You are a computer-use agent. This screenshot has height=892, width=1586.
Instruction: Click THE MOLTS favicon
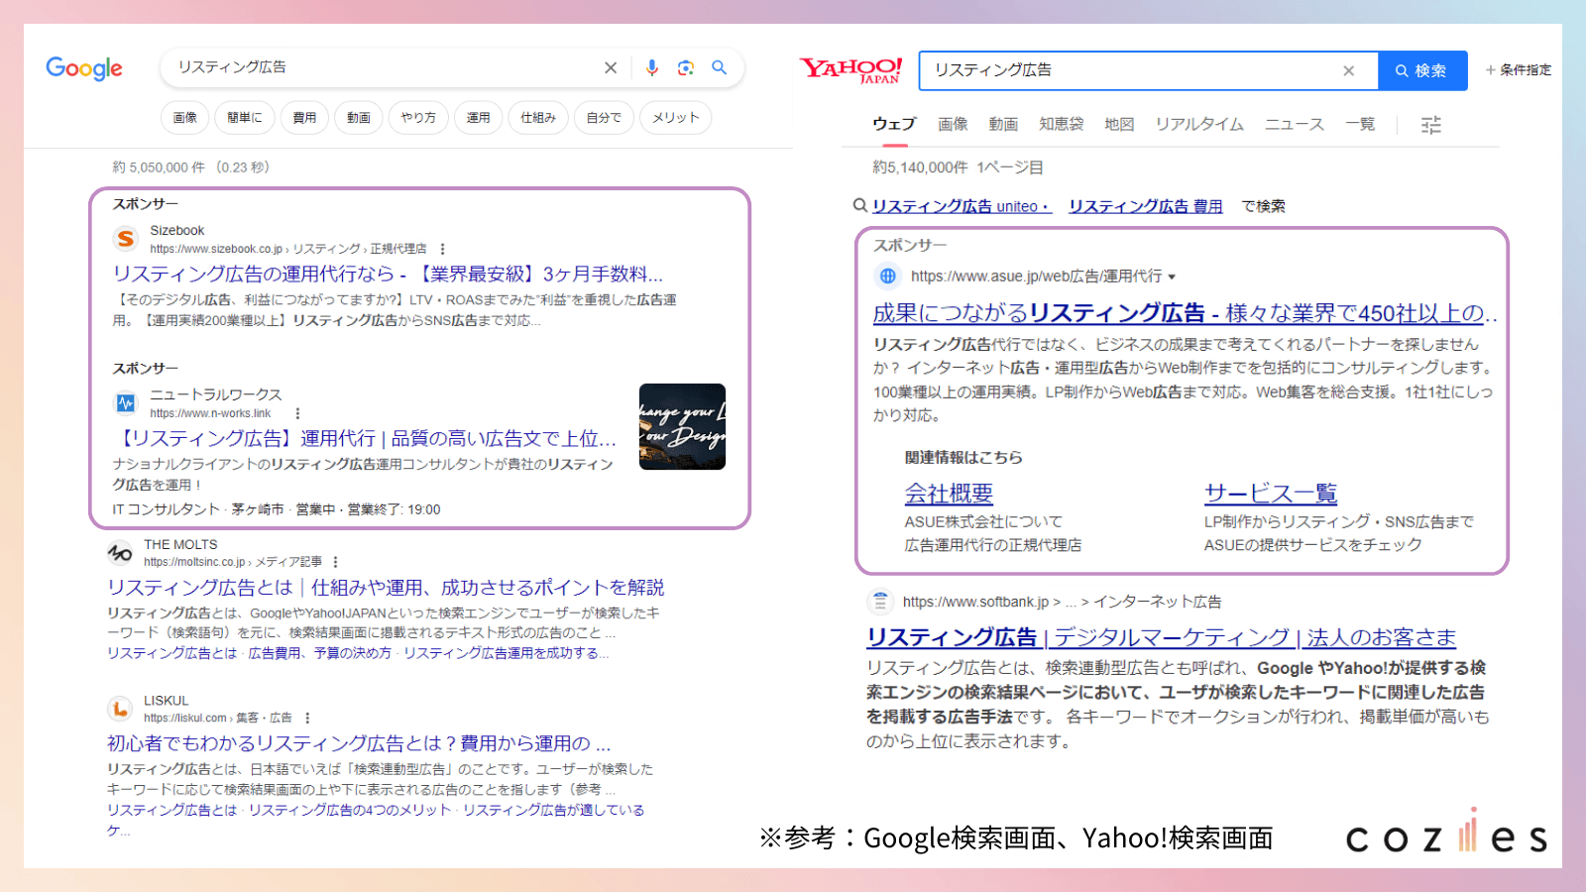tap(120, 552)
